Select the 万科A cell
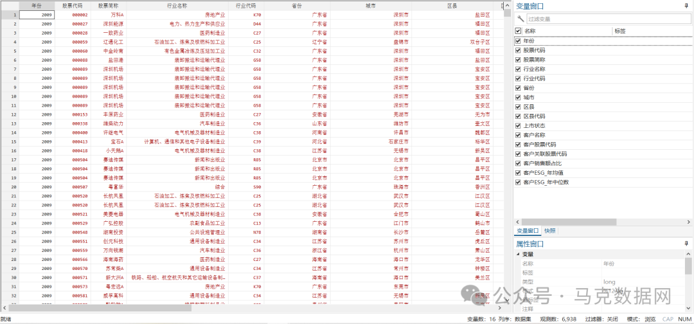The image size is (694, 324). (x=109, y=15)
